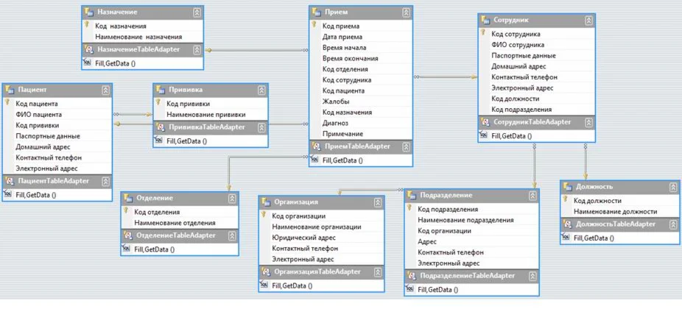This screenshot has height=309, width=682.
Task: Collapse the Организация table box
Action: (378, 202)
